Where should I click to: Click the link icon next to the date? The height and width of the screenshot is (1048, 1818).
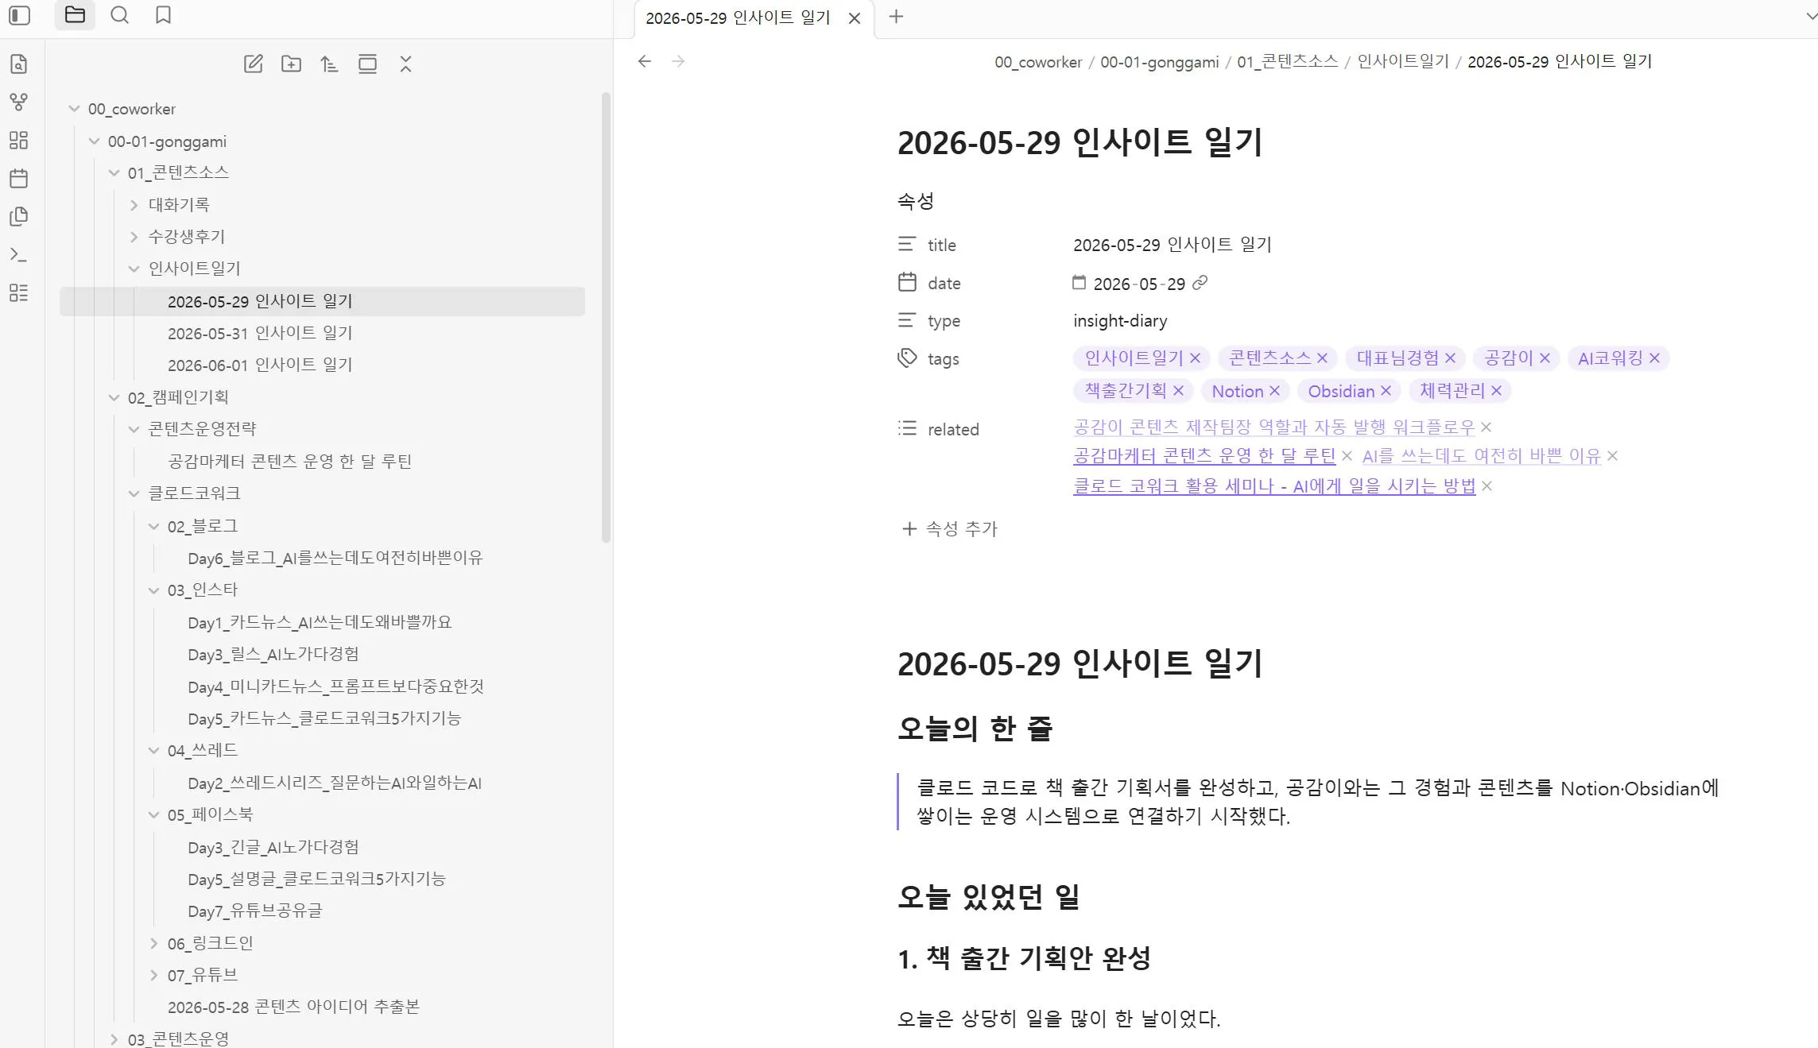pyautogui.click(x=1200, y=283)
